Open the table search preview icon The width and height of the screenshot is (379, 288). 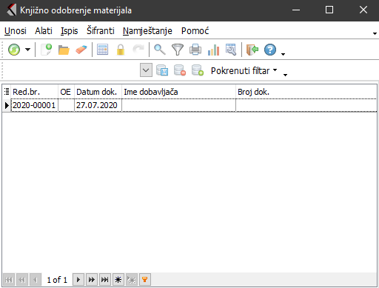[x=231, y=50]
